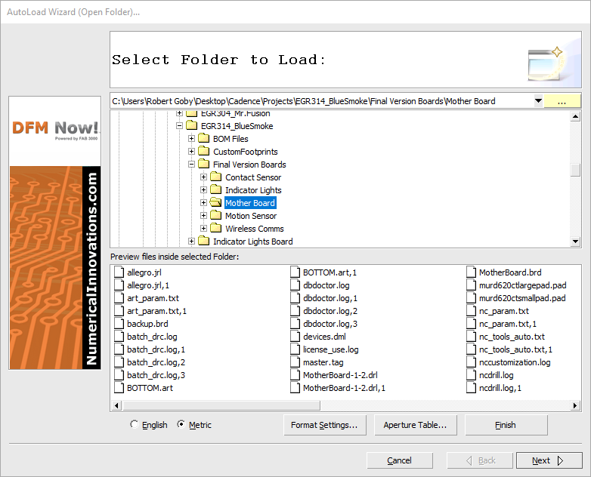The image size is (591, 477).
Task: Select the batch_drc.log,3 file name
Action: pos(156,375)
